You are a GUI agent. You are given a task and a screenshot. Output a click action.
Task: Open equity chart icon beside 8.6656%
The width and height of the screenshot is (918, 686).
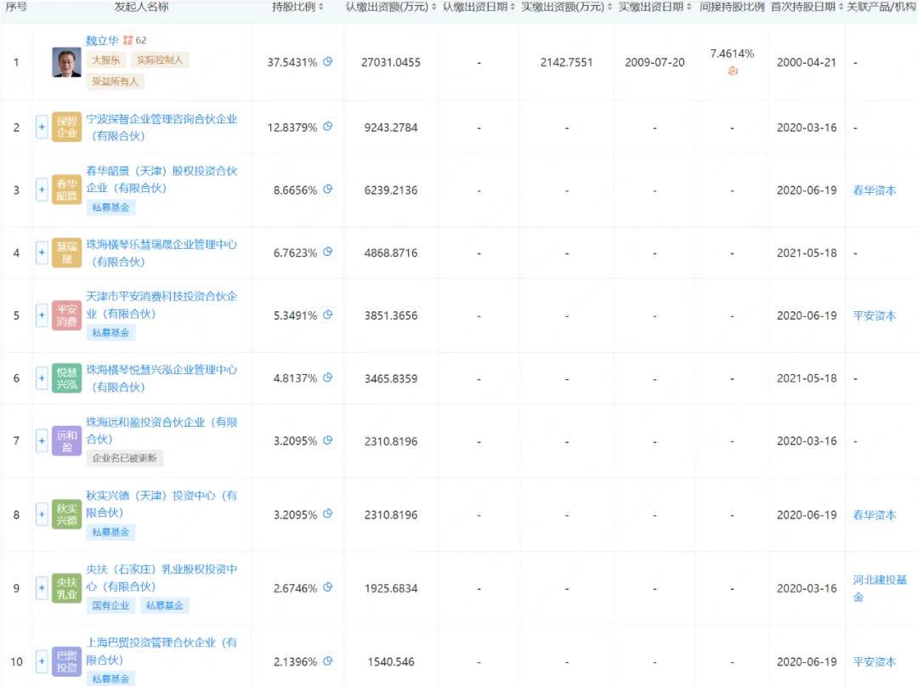pos(328,190)
